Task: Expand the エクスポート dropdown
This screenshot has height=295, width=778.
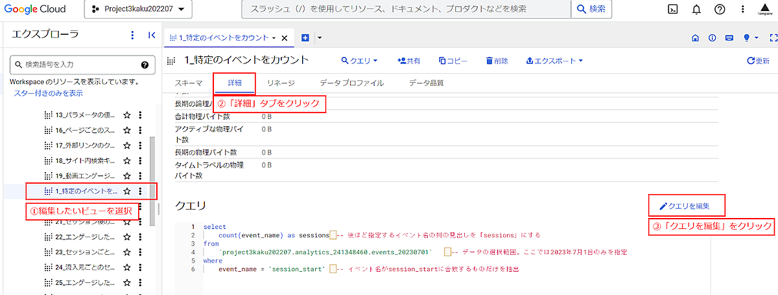Action: (x=554, y=61)
